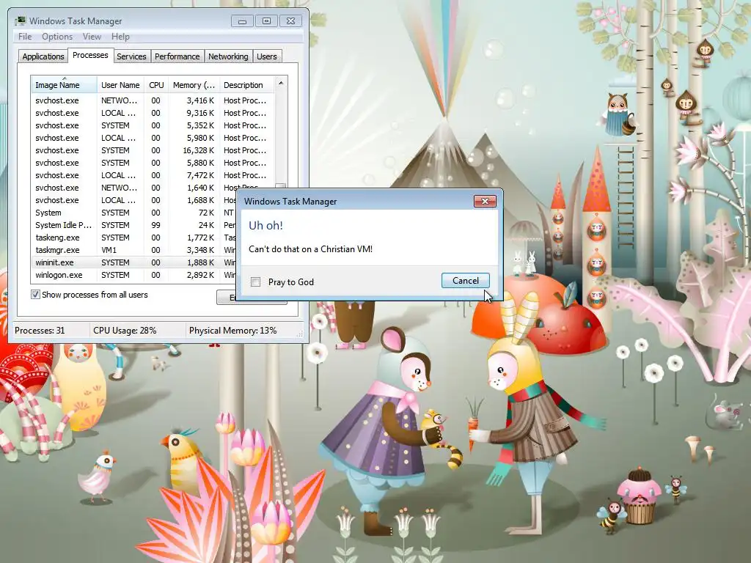Click the CPU Usage: 28% status entry
The height and width of the screenshot is (563, 751).
(x=125, y=331)
